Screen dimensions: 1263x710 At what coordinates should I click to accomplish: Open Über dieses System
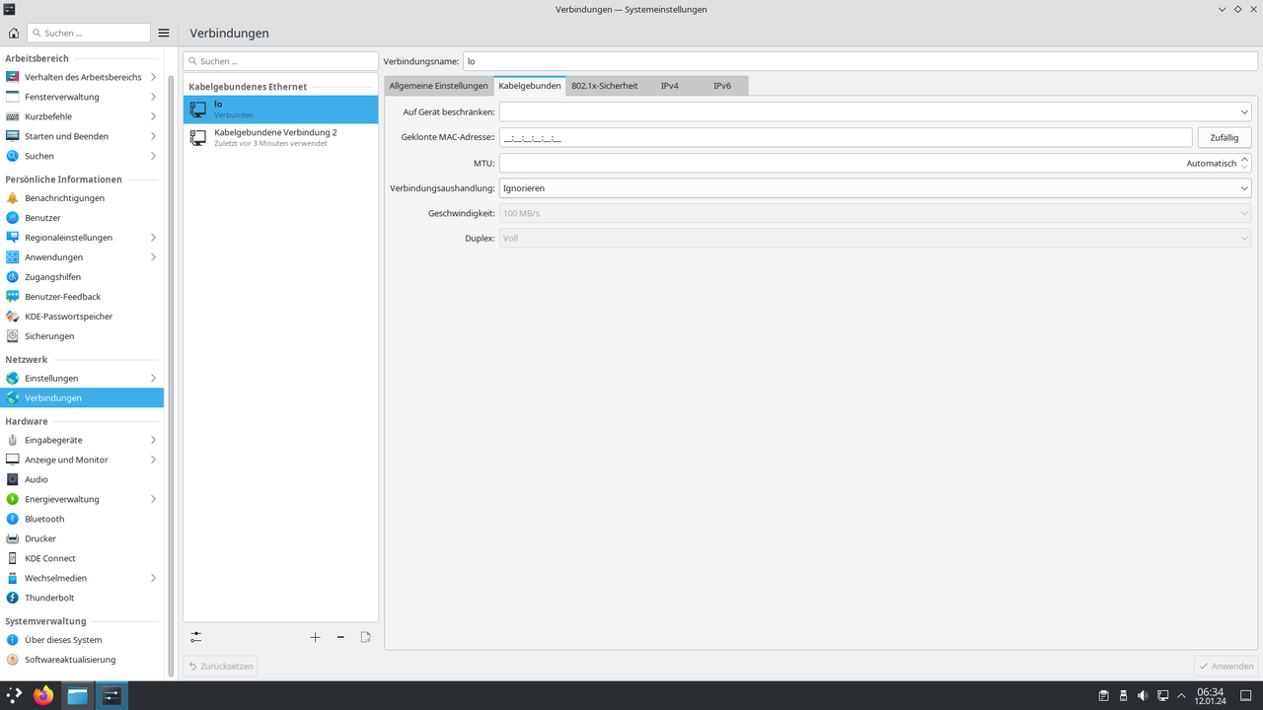pyautogui.click(x=82, y=640)
